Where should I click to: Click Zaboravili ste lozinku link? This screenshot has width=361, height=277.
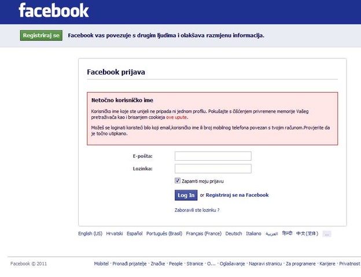(197, 210)
